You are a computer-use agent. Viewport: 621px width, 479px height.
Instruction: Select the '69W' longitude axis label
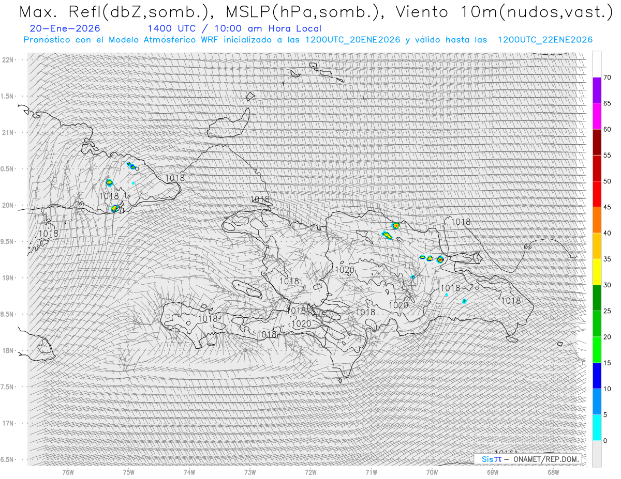tap(493, 472)
